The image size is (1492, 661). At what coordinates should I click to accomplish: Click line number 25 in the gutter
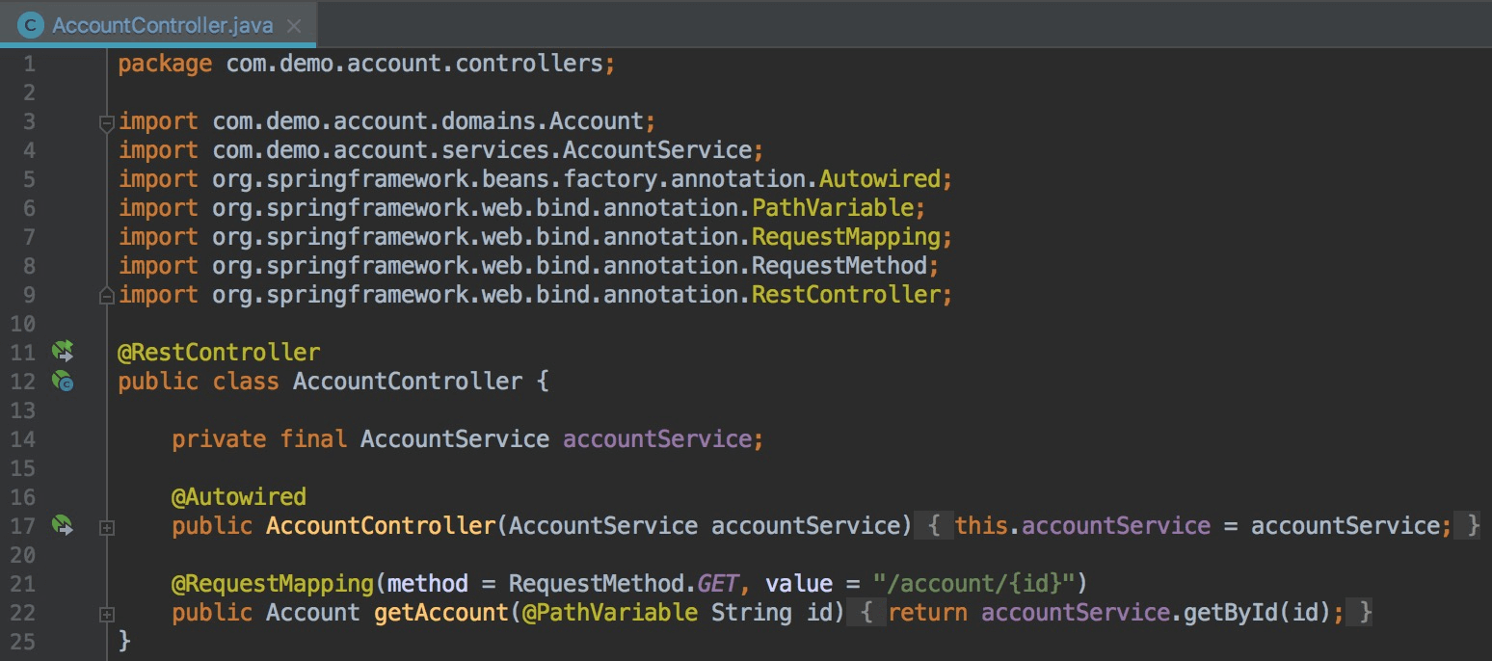coord(24,641)
